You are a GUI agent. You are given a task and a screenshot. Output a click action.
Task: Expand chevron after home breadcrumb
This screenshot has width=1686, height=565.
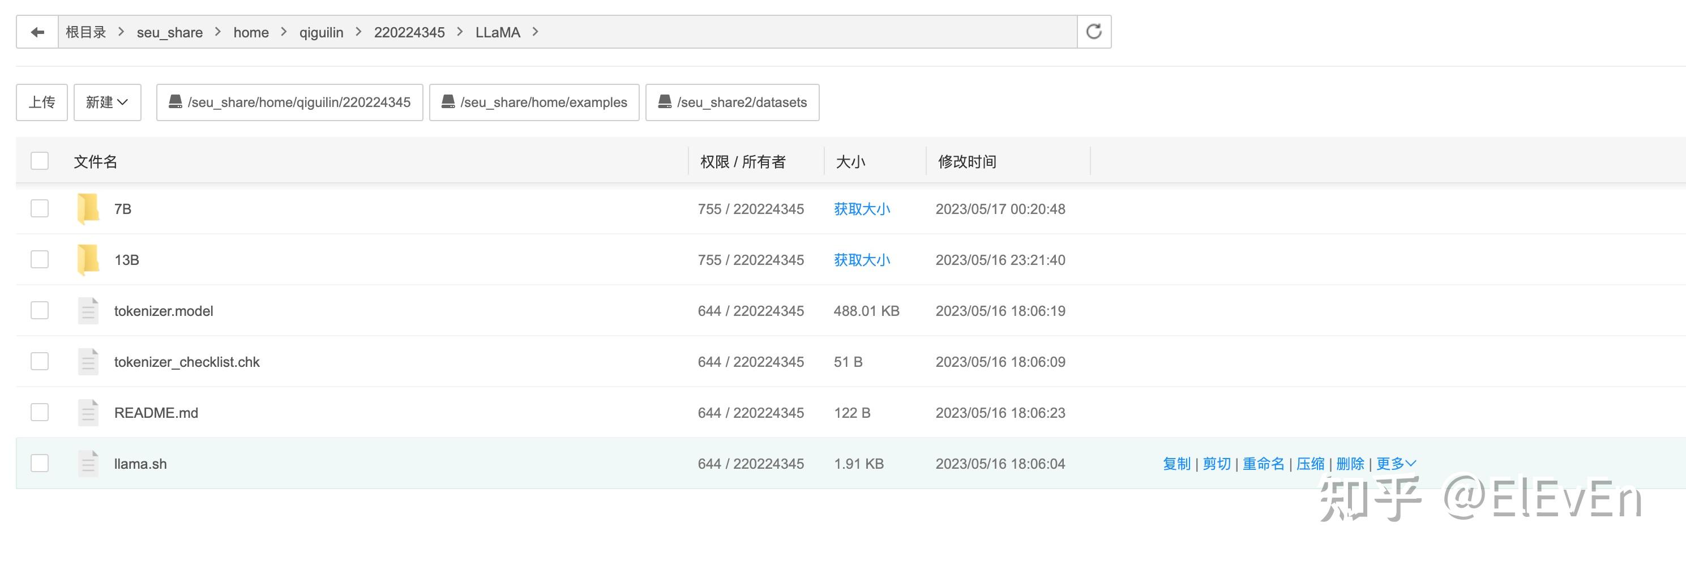284,32
